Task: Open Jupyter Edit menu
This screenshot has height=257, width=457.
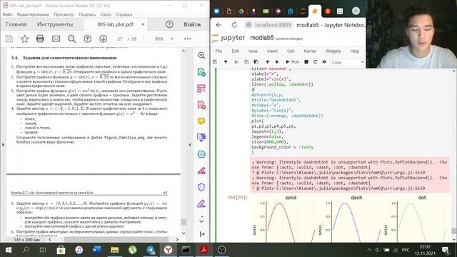Action: (235, 51)
